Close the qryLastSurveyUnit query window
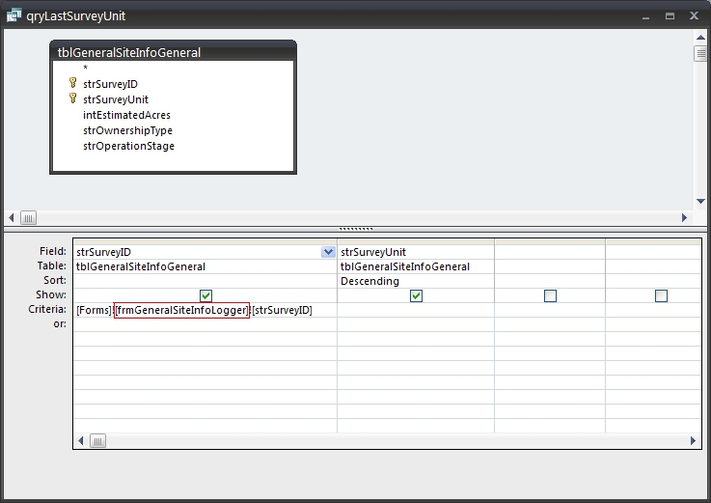711x503 pixels. pos(694,15)
